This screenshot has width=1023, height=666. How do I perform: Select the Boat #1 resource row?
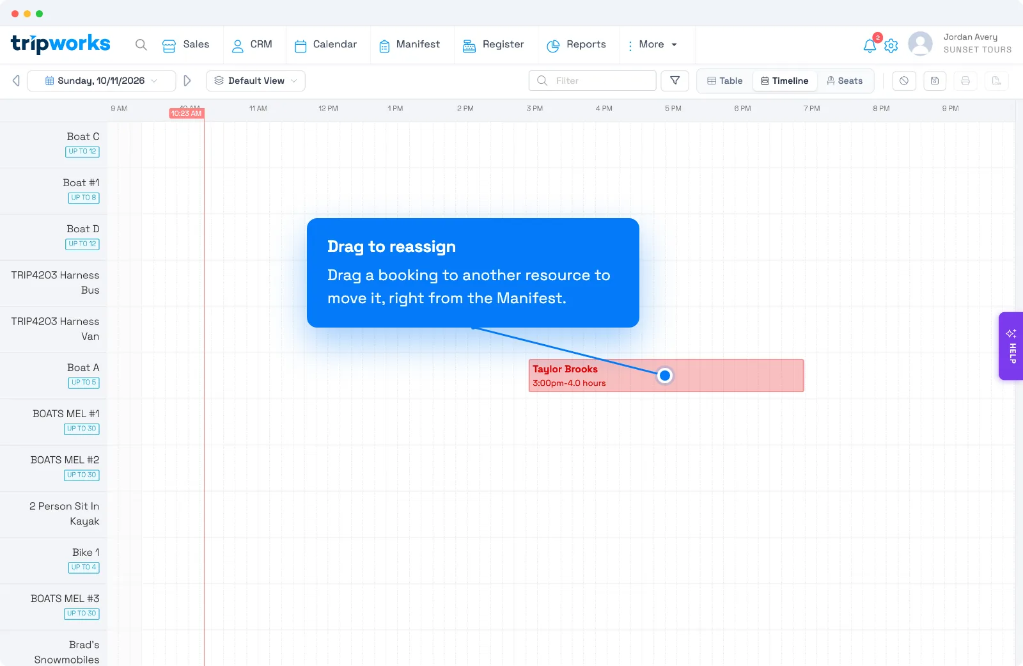click(54, 191)
